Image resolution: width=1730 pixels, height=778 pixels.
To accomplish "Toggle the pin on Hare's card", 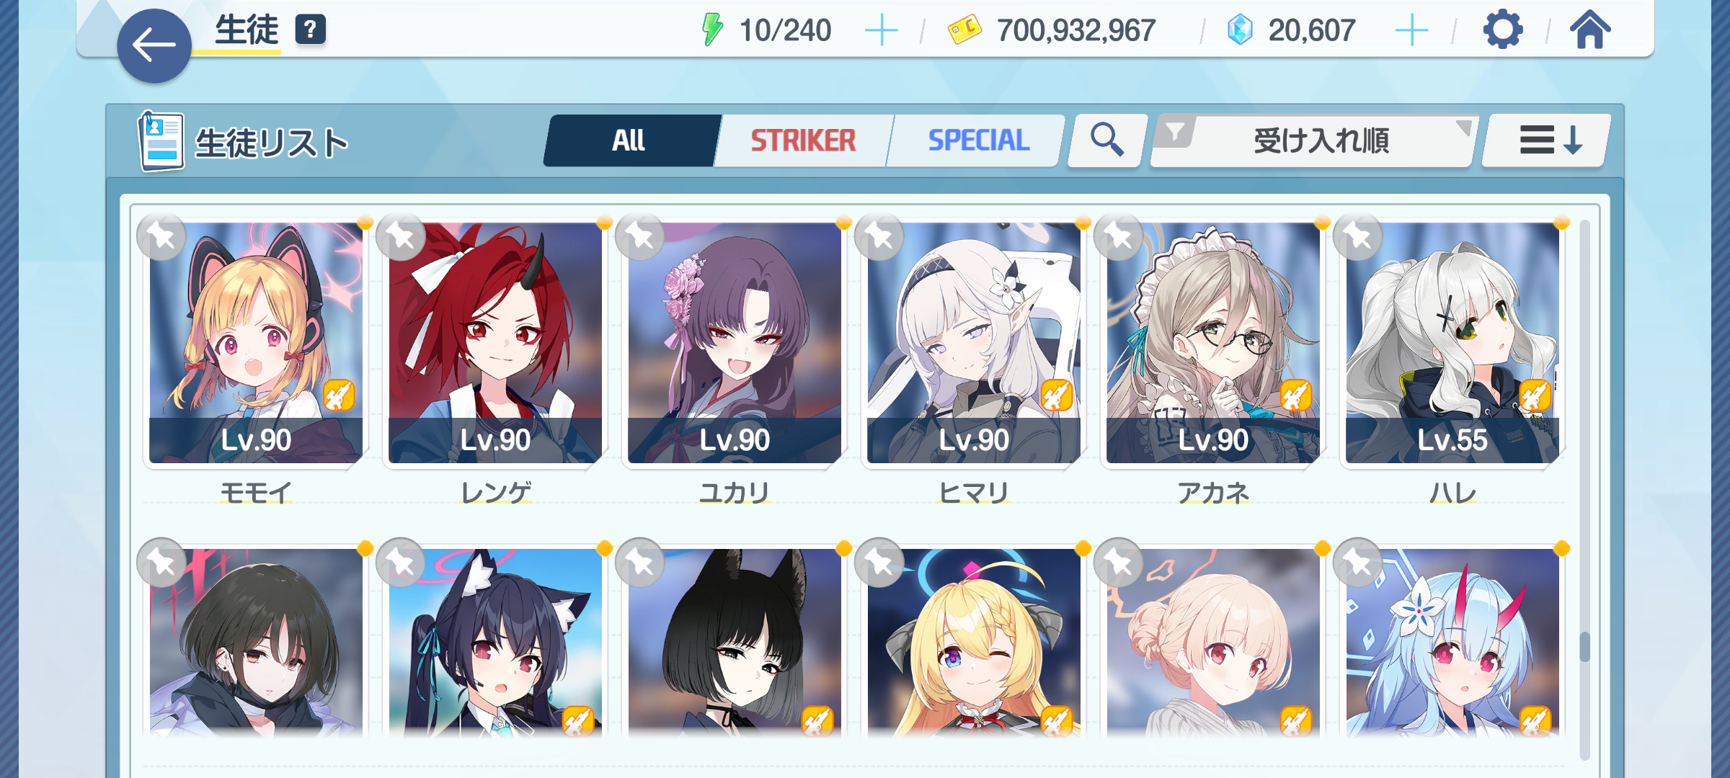I will [1358, 236].
